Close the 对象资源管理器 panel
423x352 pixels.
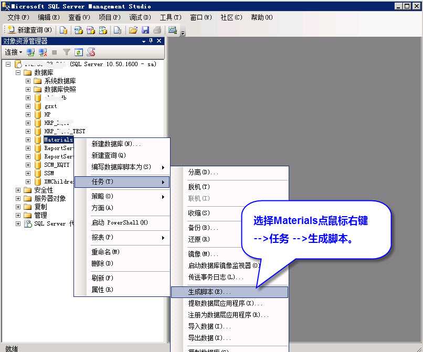coord(159,41)
